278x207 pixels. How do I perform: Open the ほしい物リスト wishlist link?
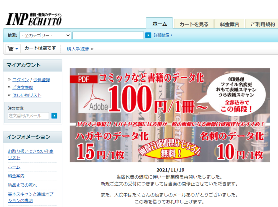[27, 95]
